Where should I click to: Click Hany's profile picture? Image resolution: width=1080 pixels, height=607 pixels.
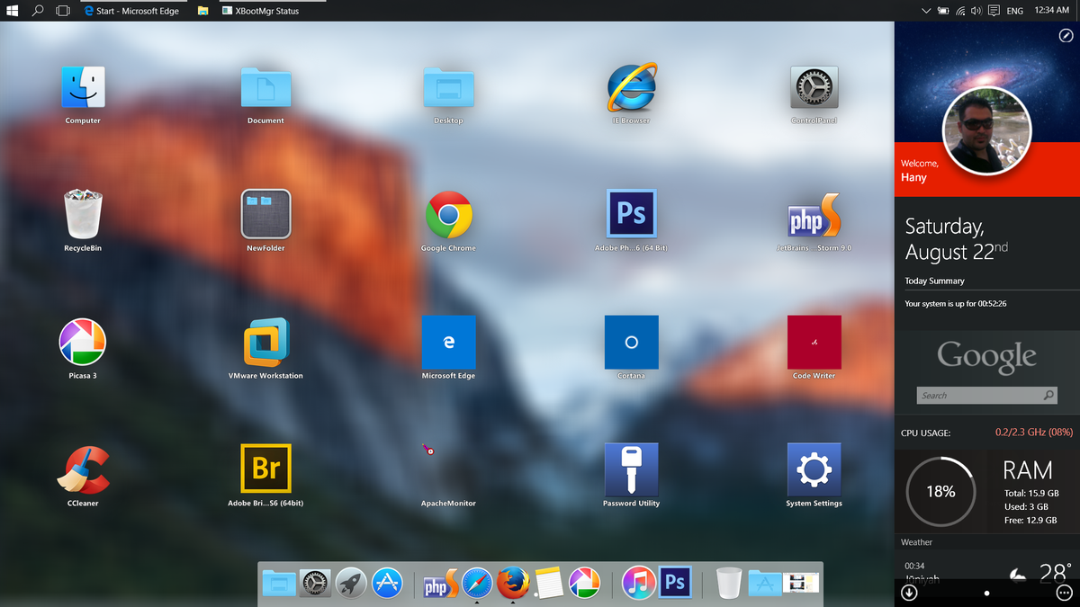tap(986, 131)
